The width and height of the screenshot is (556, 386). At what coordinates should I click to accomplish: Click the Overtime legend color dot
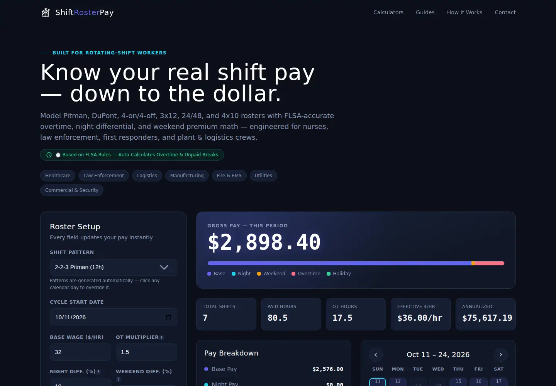[x=293, y=274]
